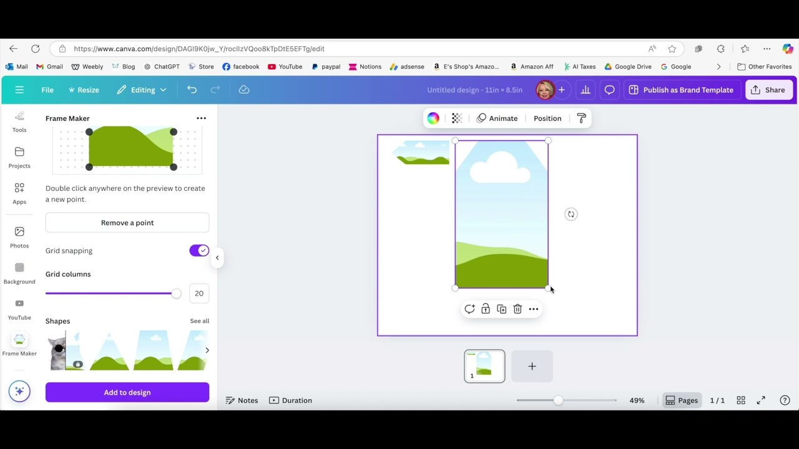Open the Notes panel
The width and height of the screenshot is (799, 449).
click(242, 400)
